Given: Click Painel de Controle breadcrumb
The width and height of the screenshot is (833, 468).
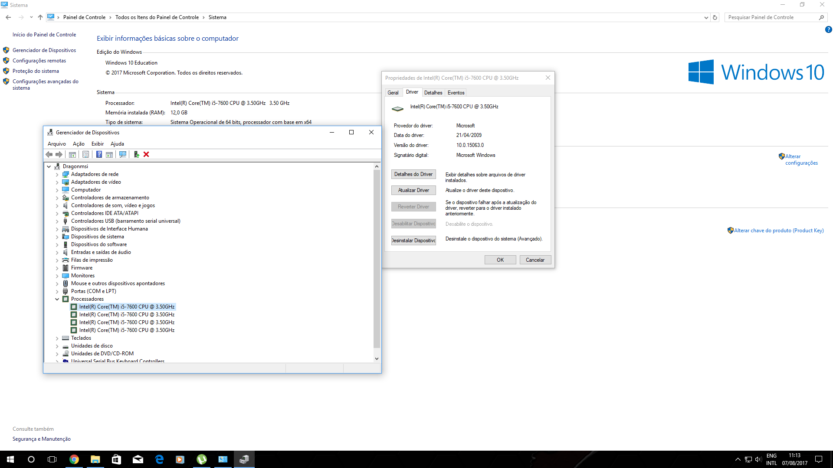Looking at the screenshot, I should [84, 17].
